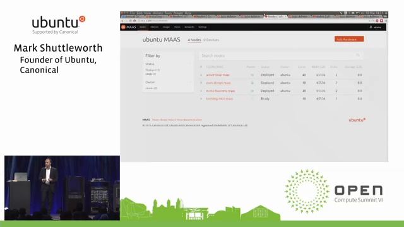Open the first Deployed node's name link

pyautogui.click(x=218, y=75)
